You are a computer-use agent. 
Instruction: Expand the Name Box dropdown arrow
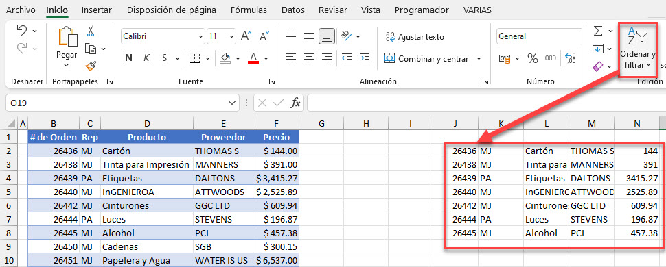point(232,103)
